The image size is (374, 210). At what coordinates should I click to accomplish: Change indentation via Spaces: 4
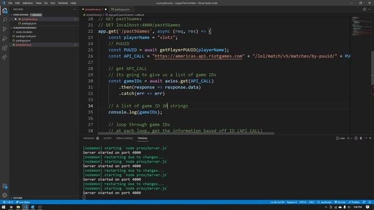tap(292, 202)
